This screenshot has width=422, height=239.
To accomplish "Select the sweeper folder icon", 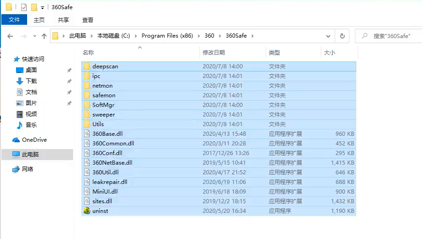I will pos(87,115).
